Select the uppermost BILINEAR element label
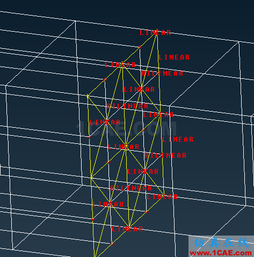The height and width of the screenshot is (257, 254). (162, 74)
